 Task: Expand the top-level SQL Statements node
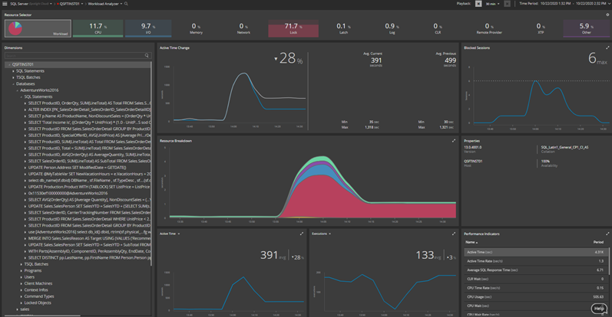[x=13, y=71]
